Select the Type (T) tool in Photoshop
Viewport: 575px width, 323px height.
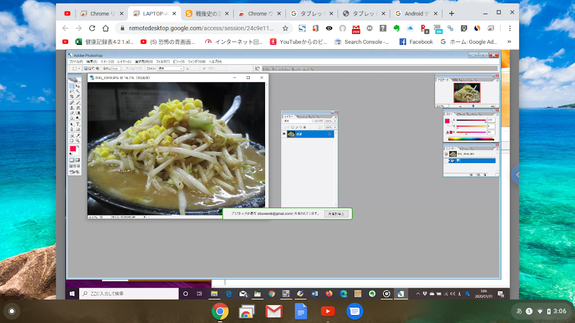78,124
